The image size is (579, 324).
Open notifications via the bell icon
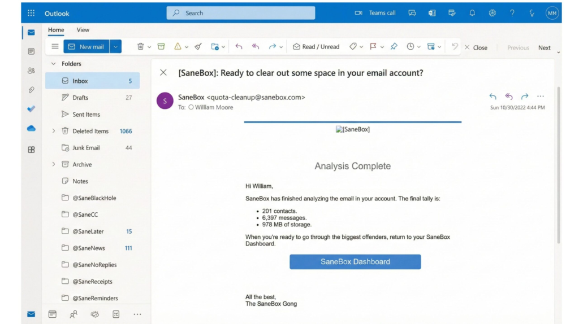coord(472,14)
